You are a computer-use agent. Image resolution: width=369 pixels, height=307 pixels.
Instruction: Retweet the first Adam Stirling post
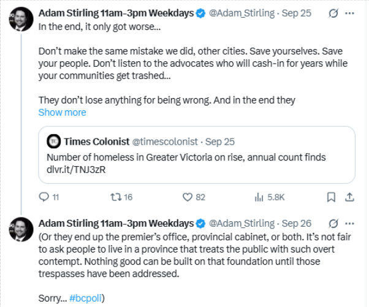(113, 197)
